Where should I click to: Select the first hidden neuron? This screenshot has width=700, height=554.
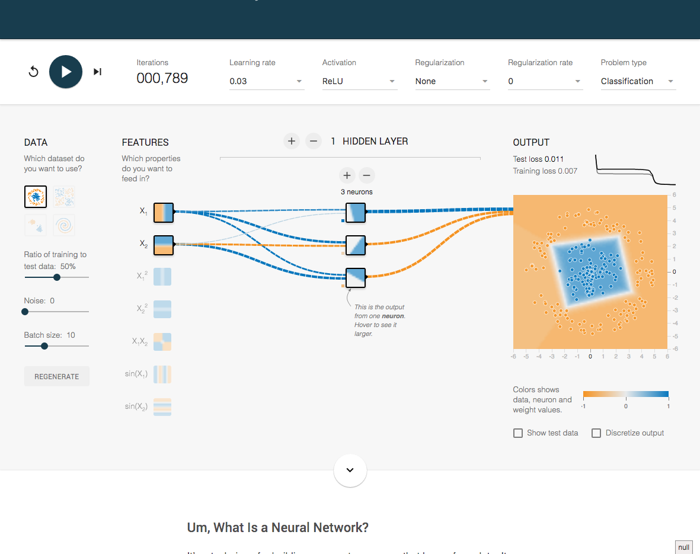(x=356, y=213)
